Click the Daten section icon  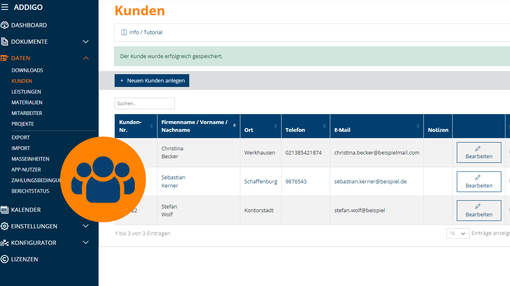click(x=5, y=58)
